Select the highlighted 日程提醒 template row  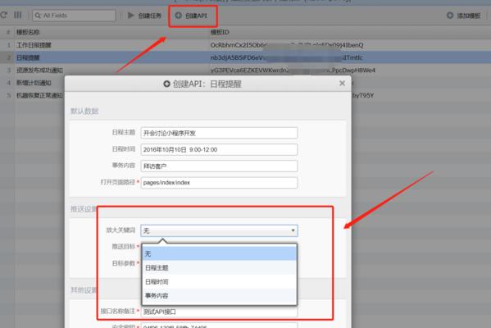tap(246, 57)
